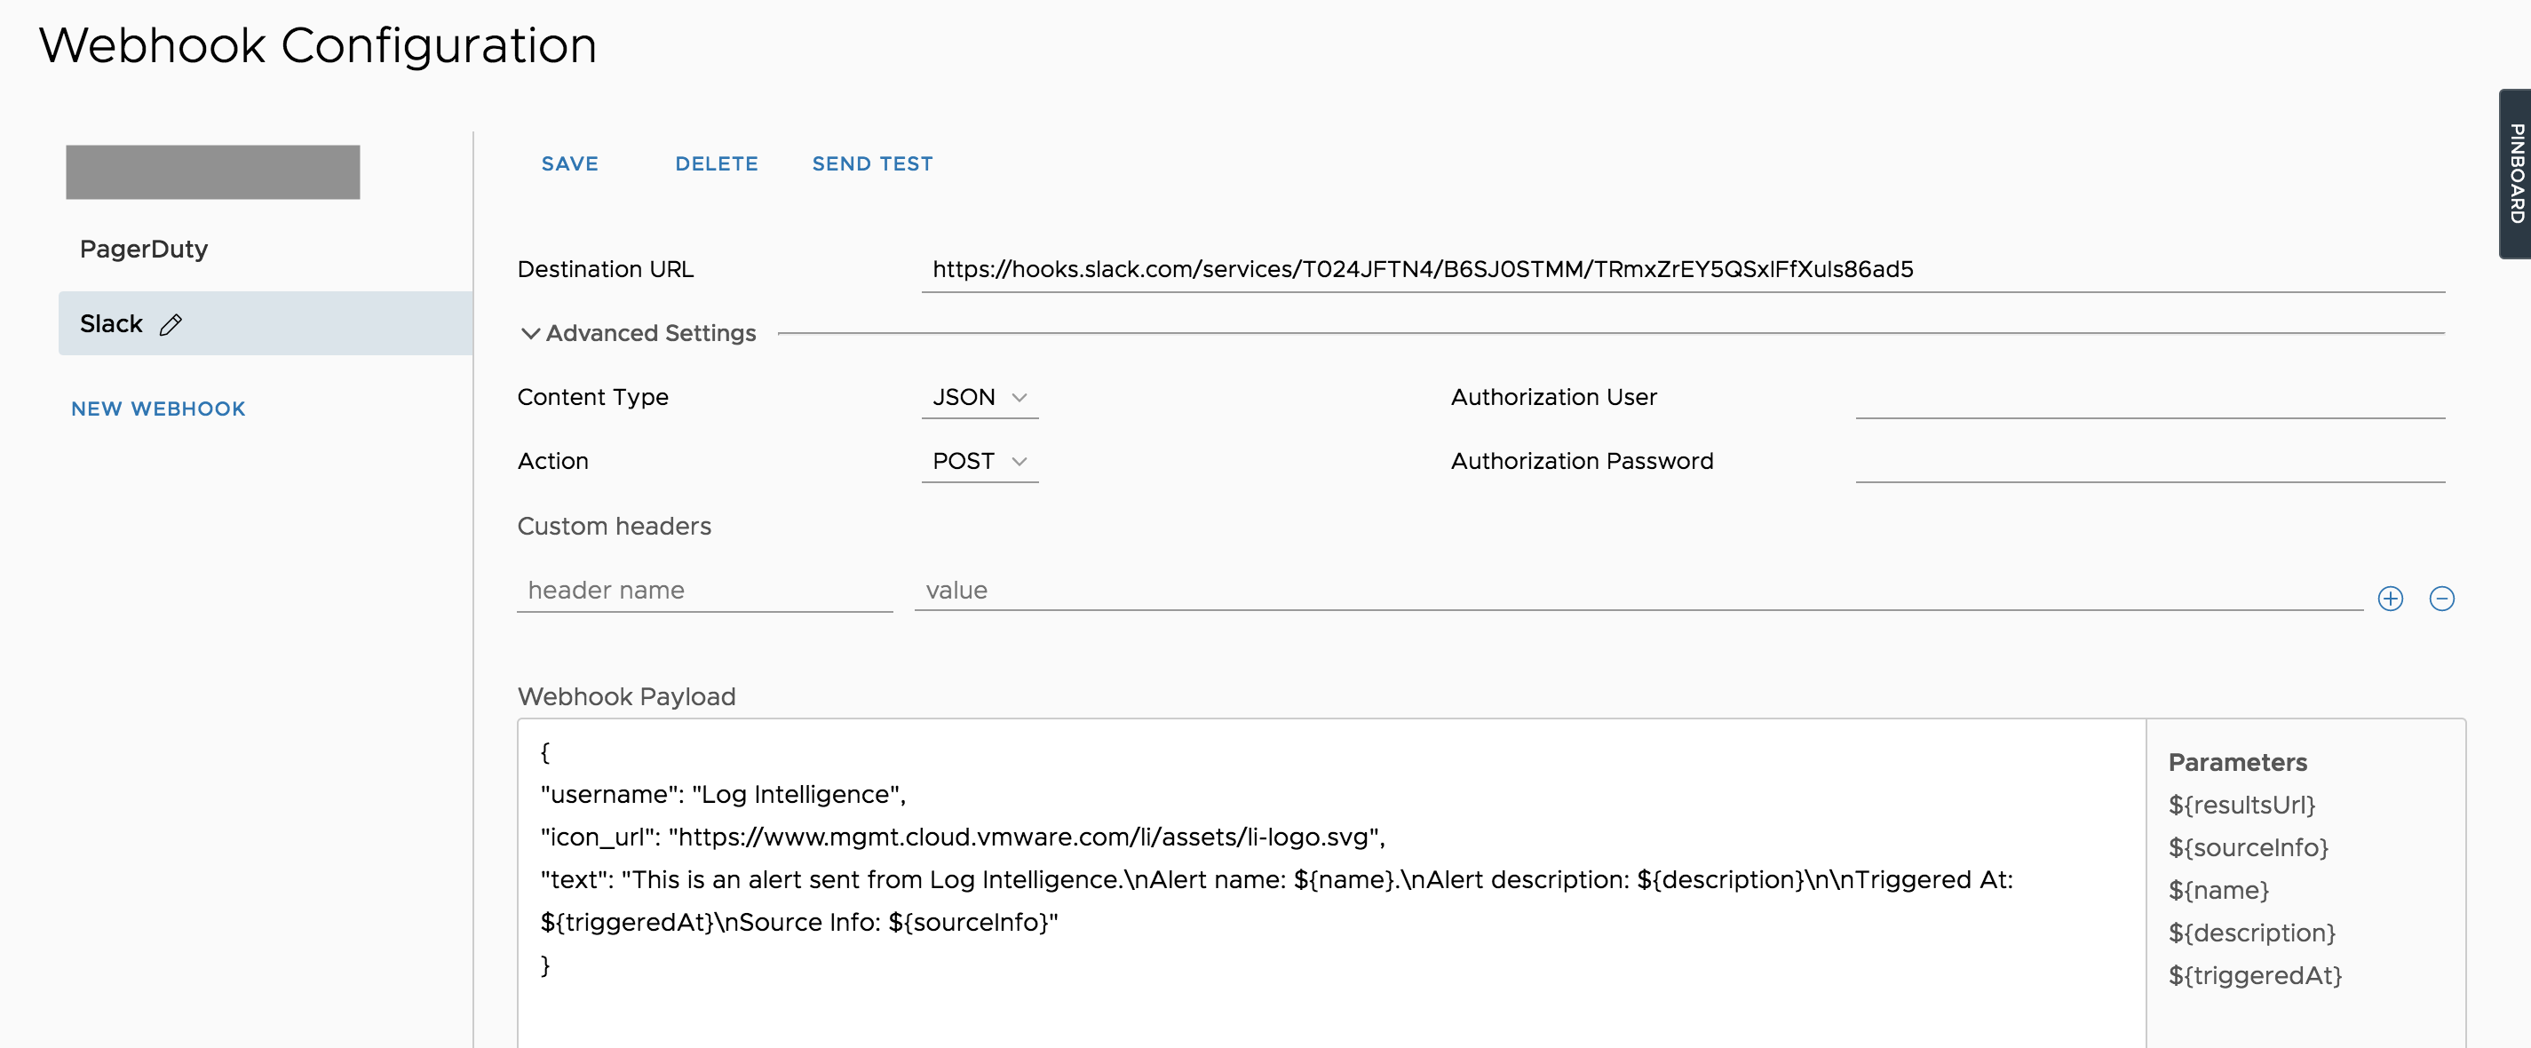Add a custom header with plus icon
Viewport: 2531px width, 1048px height.
click(2390, 598)
